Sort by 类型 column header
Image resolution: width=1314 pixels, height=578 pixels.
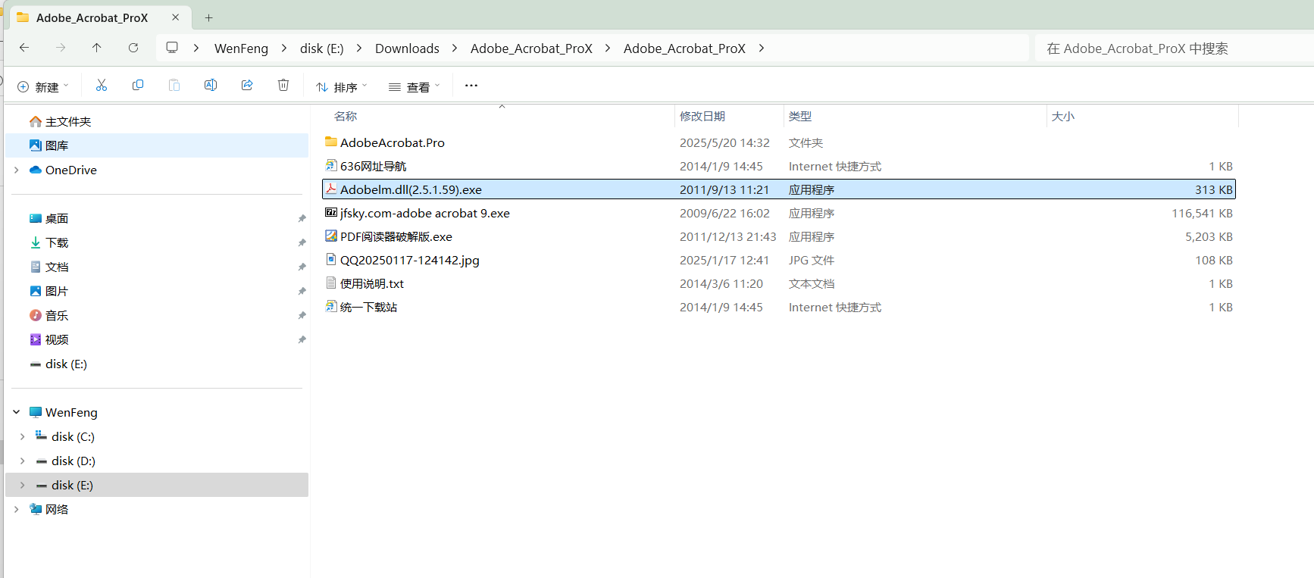800,116
